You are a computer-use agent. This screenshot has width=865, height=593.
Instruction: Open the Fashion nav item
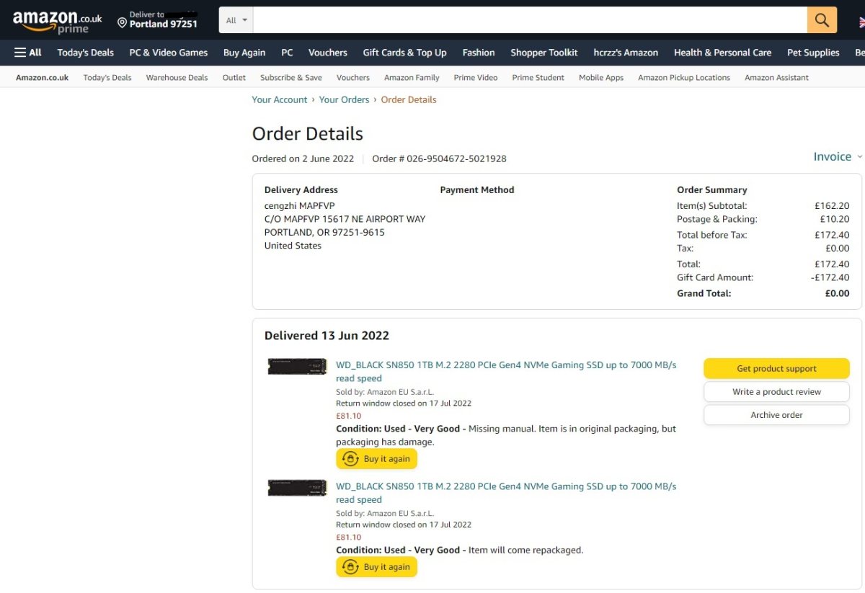click(479, 53)
